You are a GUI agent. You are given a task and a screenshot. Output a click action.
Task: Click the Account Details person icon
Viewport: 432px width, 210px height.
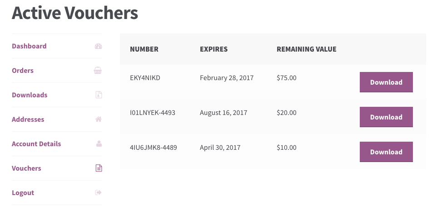tap(99, 143)
